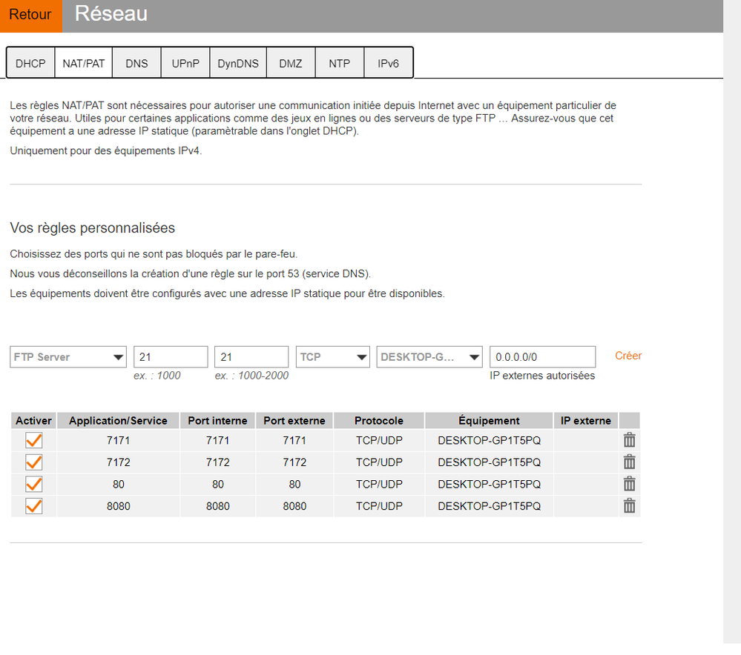Image resolution: width=741 pixels, height=655 pixels.
Task: Click the orange Retour button
Action: pyautogui.click(x=30, y=15)
